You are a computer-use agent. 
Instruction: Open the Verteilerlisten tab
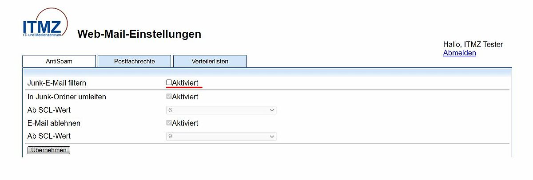(210, 61)
